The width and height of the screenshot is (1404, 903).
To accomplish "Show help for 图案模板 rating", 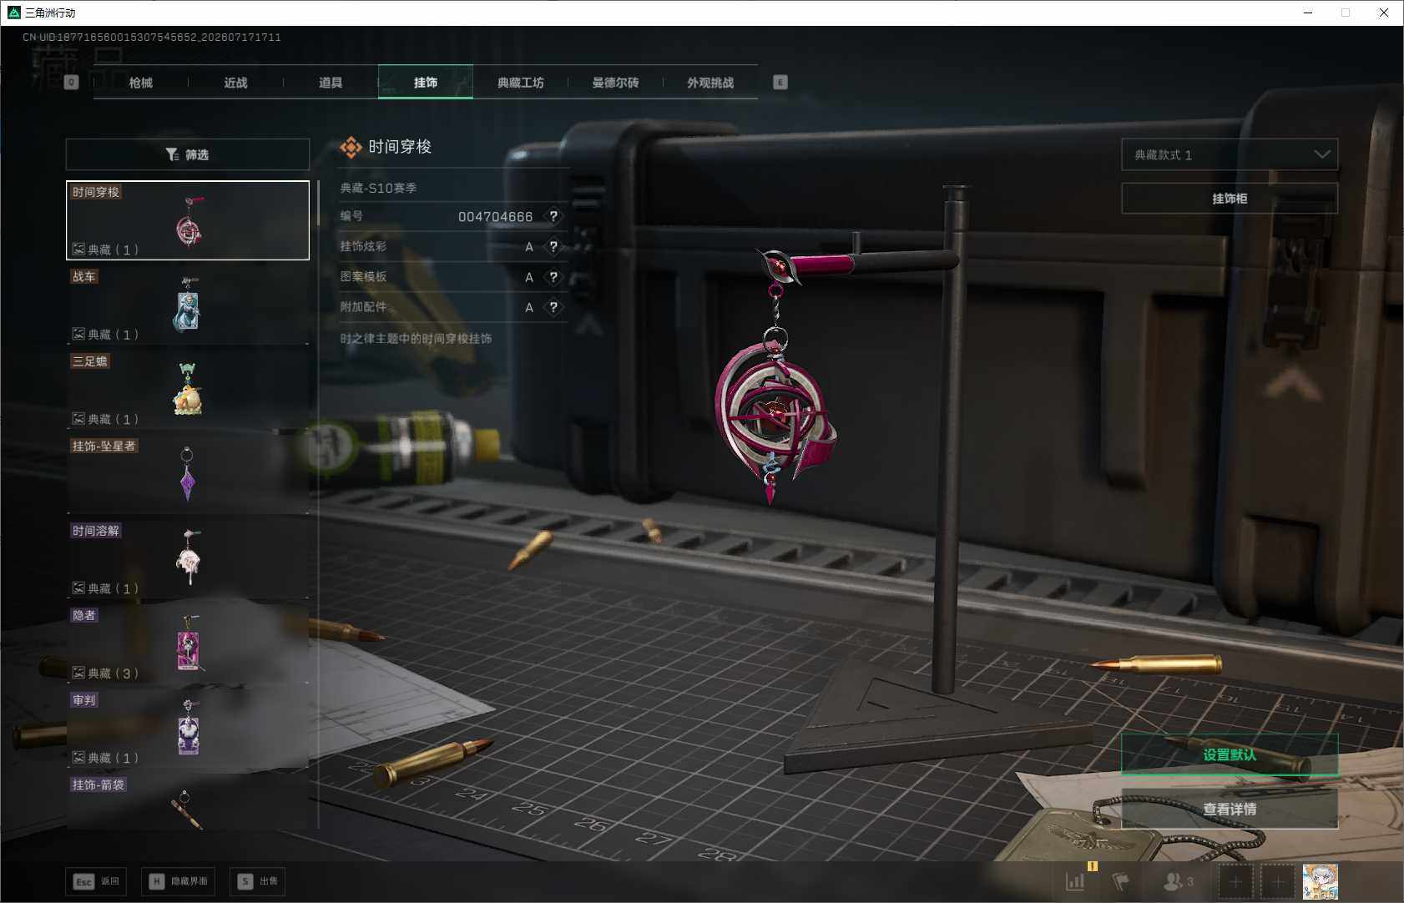I will click(553, 277).
